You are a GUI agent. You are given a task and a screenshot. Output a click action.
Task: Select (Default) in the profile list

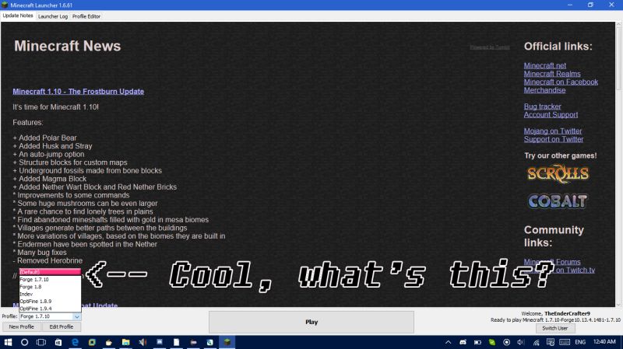[50, 272]
